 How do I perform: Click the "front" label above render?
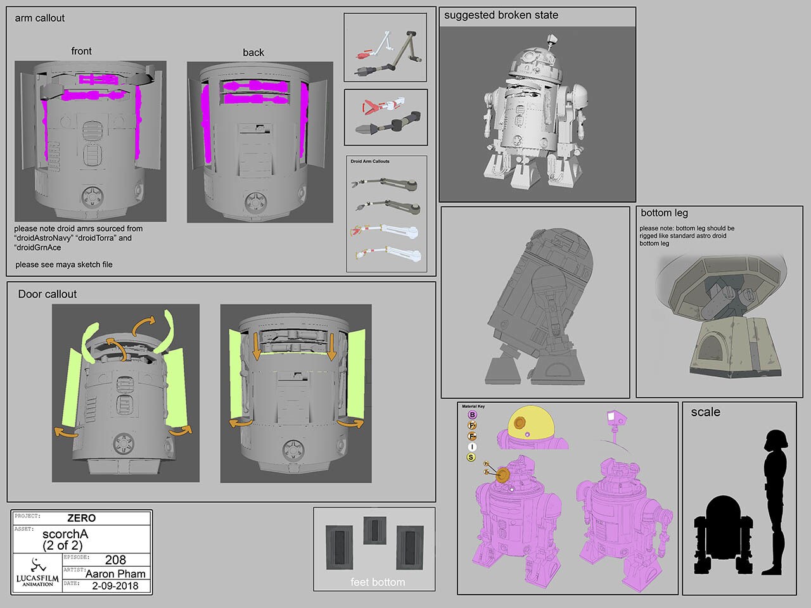81,51
